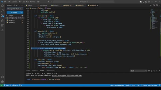Open the Accounts menu icon
Screen dimensions: 161x90
[2, 77]
